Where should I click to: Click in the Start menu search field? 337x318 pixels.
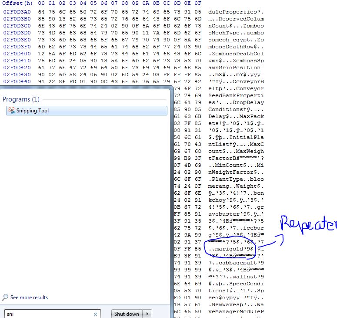tap(48, 314)
